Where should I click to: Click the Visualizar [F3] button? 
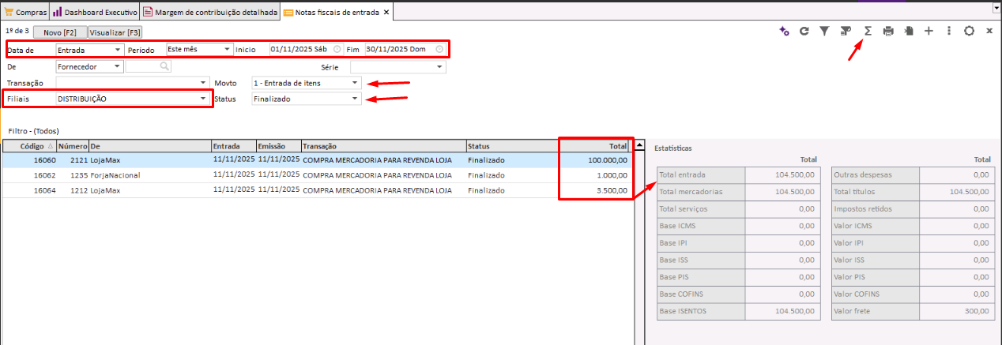tap(115, 32)
